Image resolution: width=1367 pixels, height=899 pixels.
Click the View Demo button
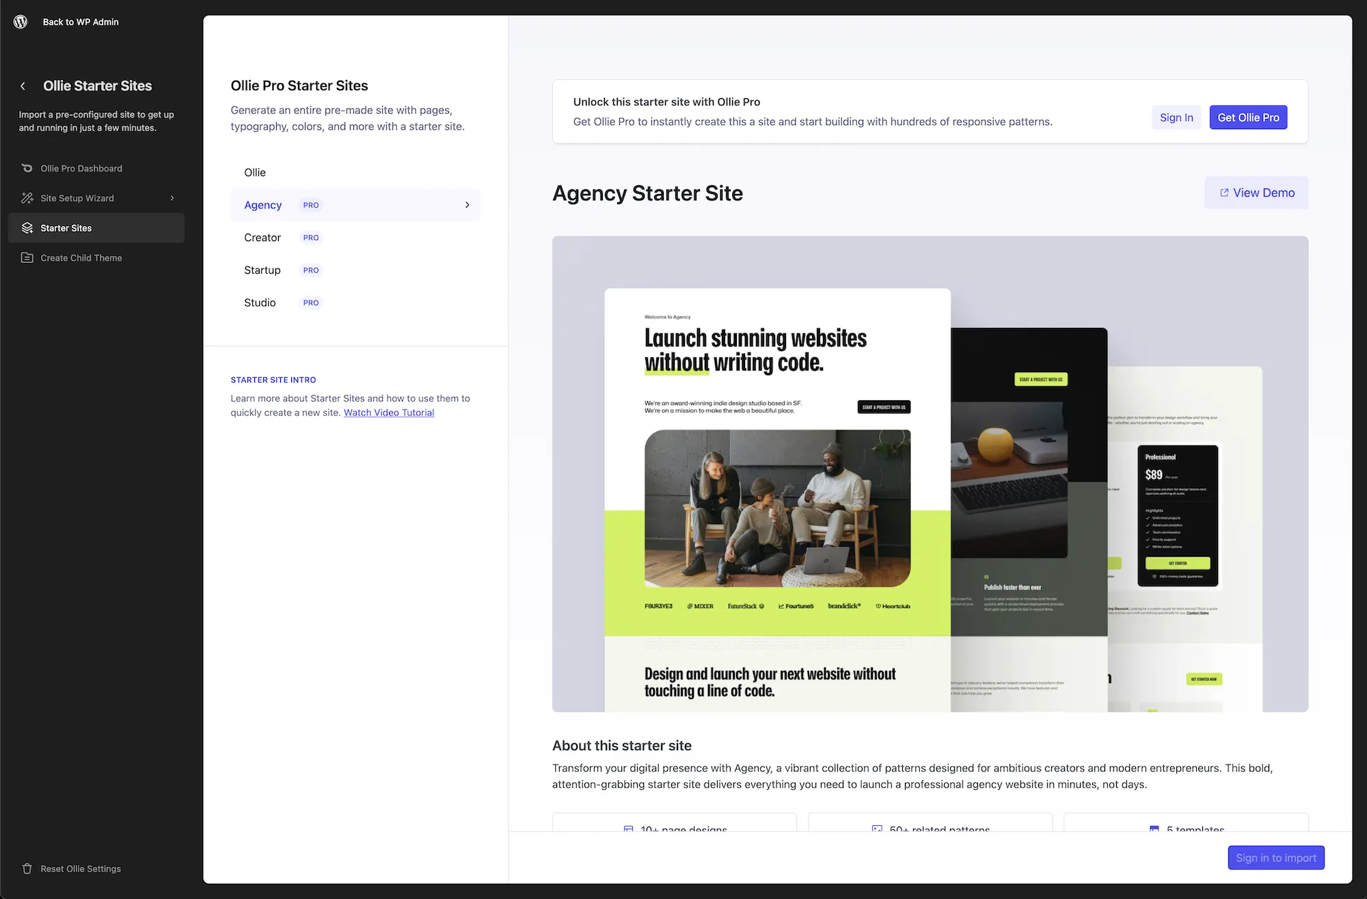1256,193
